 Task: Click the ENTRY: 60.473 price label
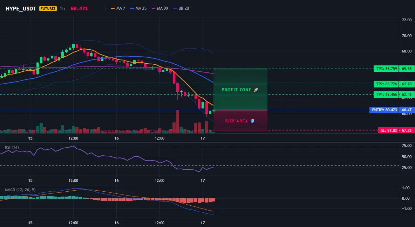[x=384, y=110]
